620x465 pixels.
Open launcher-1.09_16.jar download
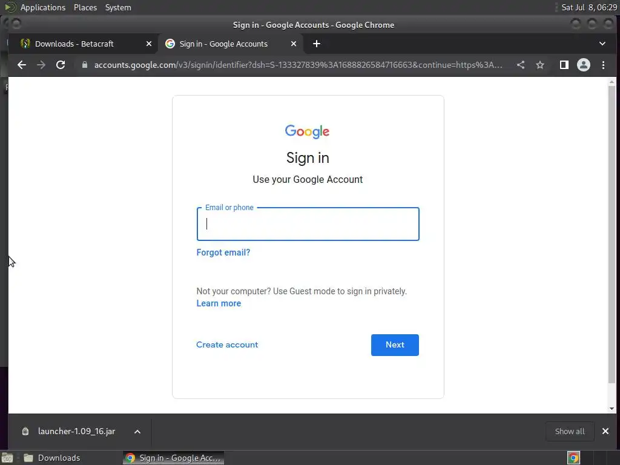[76, 431]
